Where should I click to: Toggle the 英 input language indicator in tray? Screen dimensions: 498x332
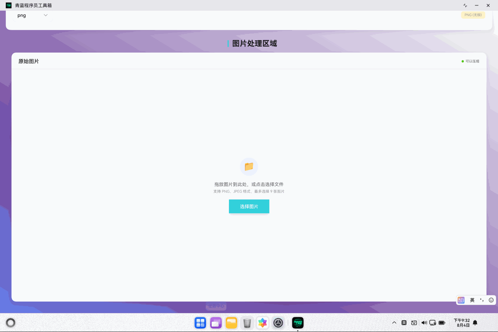pos(404,322)
